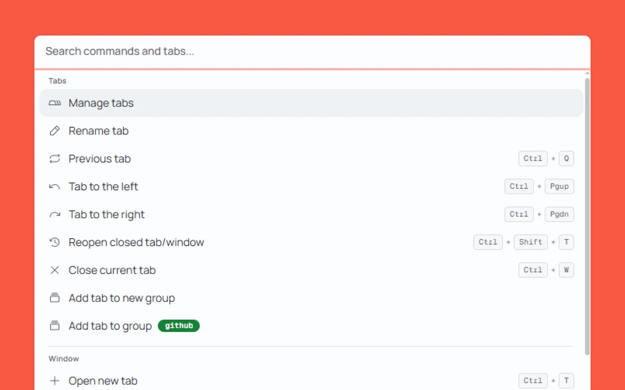Click the Ctrl badge in Tab to the right row
This screenshot has width=625, height=390.
(519, 214)
